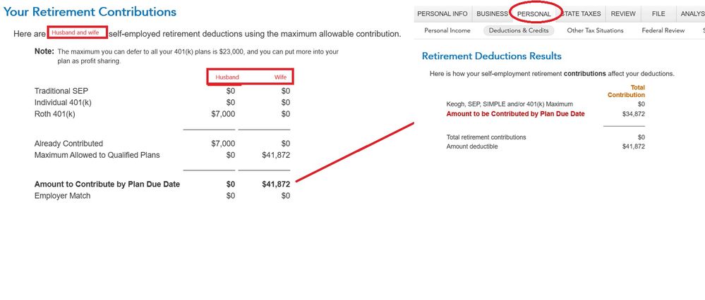Viewport: 705px width, 300px height.
Task: Click the Husband column header
Action: [x=227, y=77]
